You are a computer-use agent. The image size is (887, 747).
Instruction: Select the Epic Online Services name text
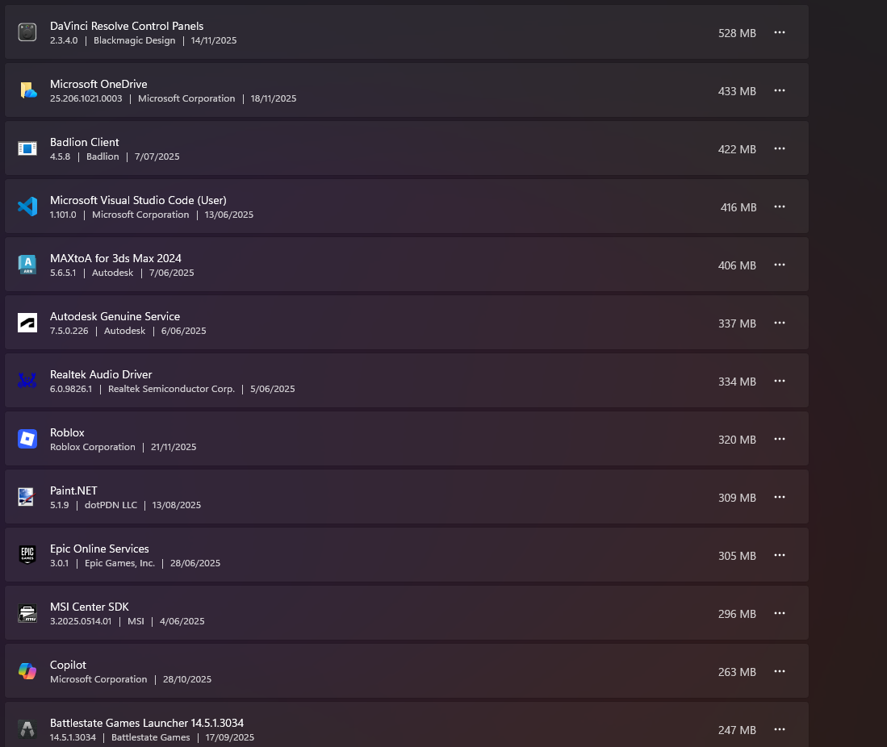99,549
